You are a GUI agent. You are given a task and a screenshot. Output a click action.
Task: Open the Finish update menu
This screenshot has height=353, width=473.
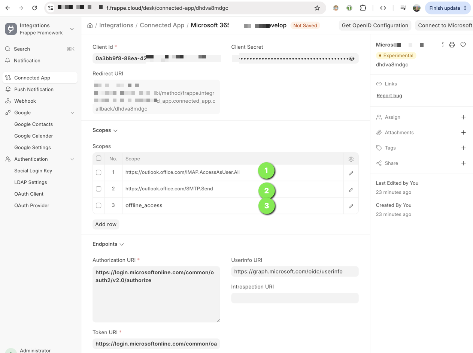click(448, 8)
